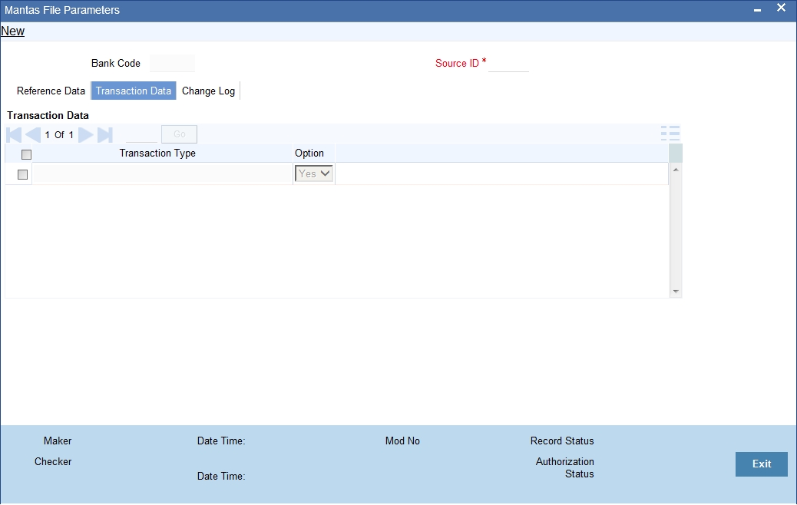This screenshot has width=797, height=505.
Task: Click scrollbar up arrow of table
Action: coord(676,170)
